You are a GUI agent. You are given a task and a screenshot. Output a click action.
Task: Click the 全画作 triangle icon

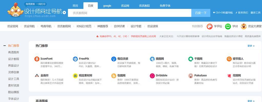37,75
